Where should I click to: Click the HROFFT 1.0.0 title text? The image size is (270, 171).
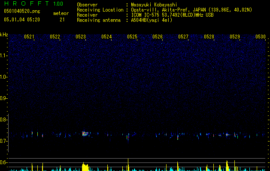pos(33,3)
